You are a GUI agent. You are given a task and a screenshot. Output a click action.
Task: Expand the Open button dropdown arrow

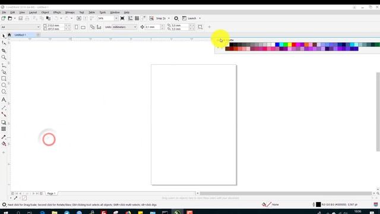pyautogui.click(x=15, y=18)
